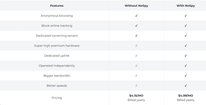Click the Dedicated uplink X mark under Without NoSpy
Screen dimensions: 206x105
(136, 56)
